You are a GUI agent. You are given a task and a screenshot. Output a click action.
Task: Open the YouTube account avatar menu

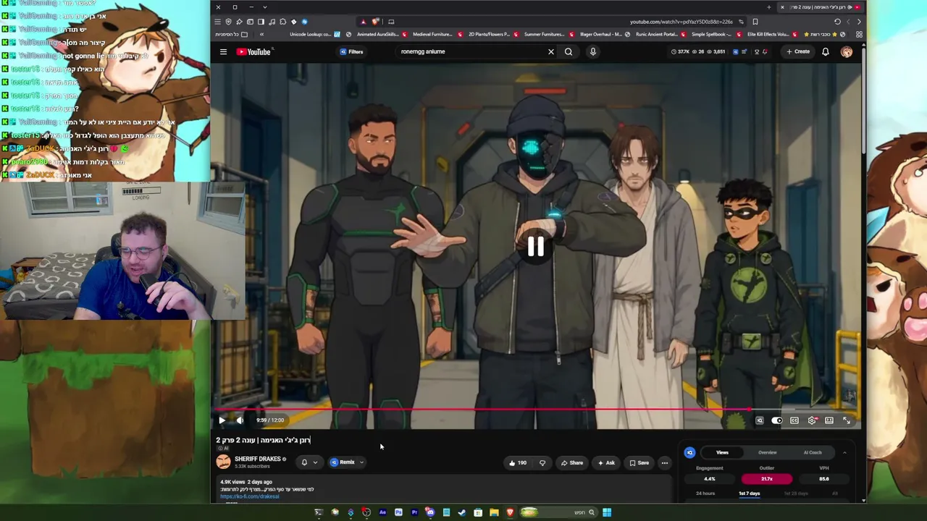click(847, 52)
